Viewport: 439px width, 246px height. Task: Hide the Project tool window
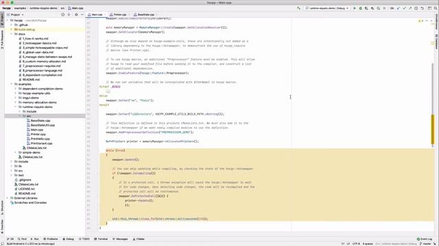(82, 14)
